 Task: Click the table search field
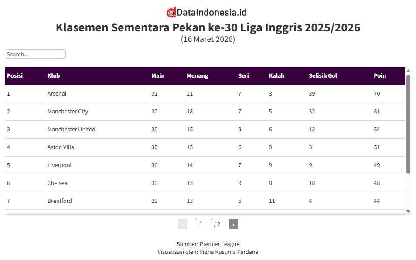[x=35, y=54]
